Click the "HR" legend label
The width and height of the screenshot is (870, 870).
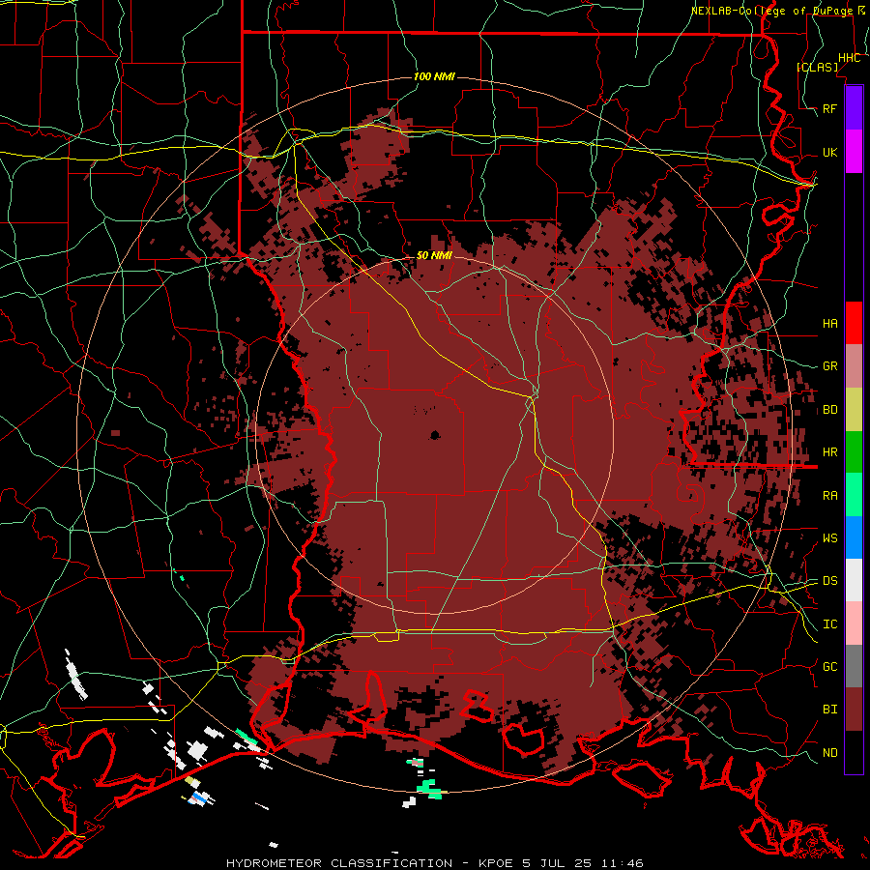pyautogui.click(x=829, y=452)
